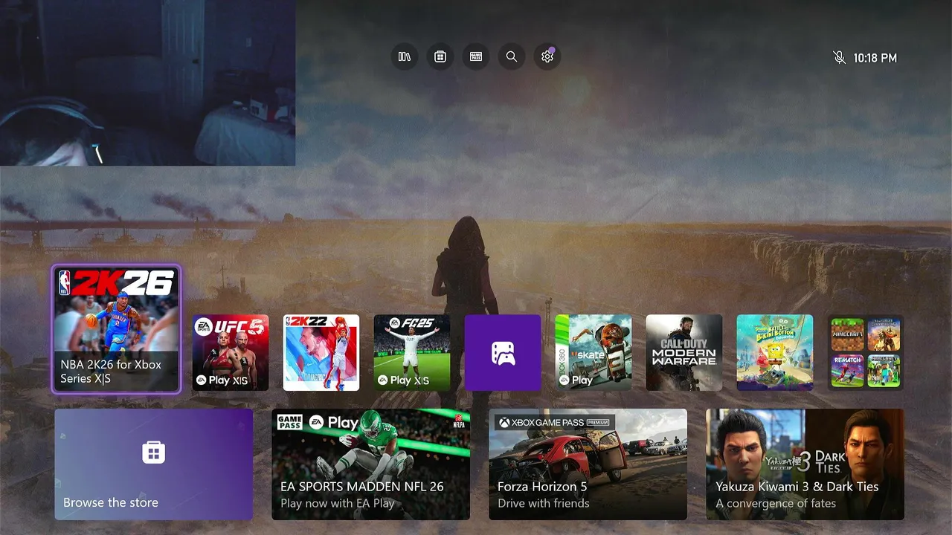Launch the NBA 2K26 for Xbox Series X|S tile
This screenshot has height=535, width=952.
[117, 328]
